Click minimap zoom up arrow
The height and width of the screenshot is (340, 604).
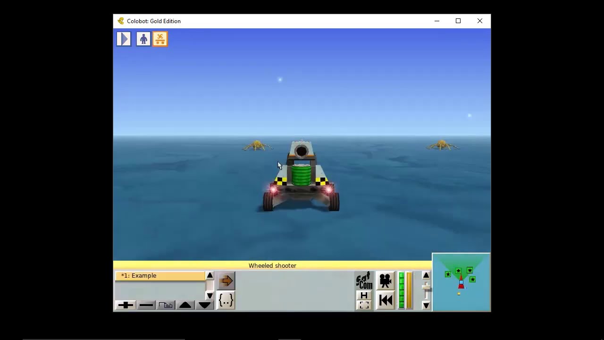point(426,276)
